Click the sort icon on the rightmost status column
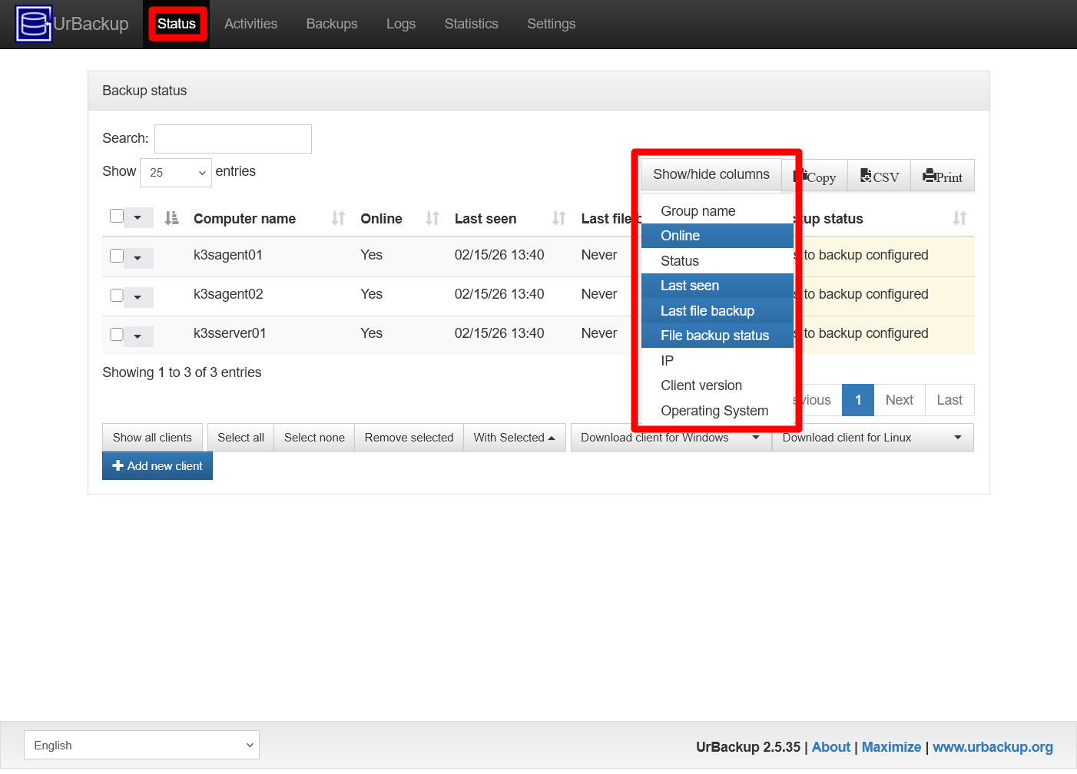 959,218
